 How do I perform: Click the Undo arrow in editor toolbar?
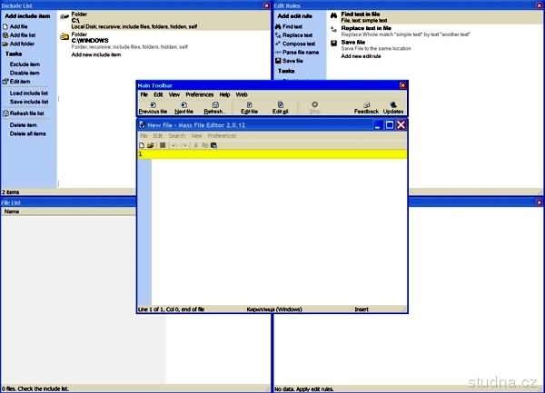[174, 145]
